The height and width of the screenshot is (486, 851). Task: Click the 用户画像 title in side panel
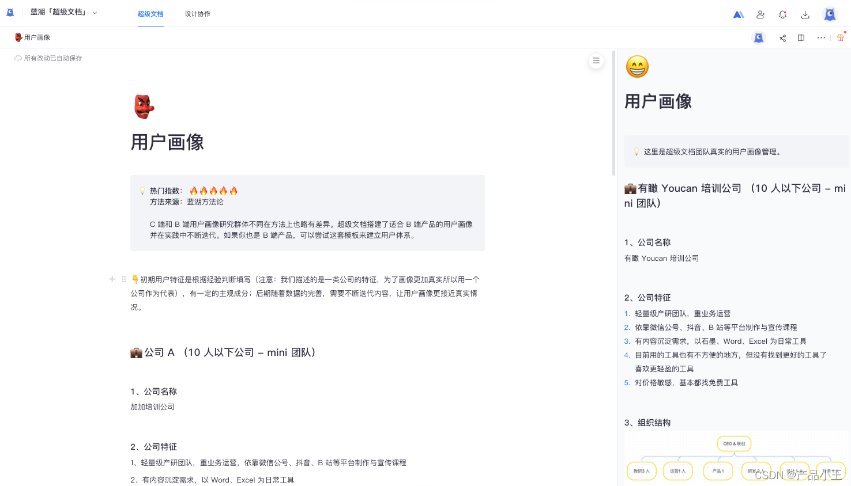pos(658,101)
